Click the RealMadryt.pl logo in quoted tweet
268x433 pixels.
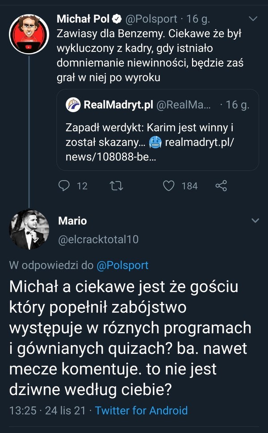pos(73,105)
